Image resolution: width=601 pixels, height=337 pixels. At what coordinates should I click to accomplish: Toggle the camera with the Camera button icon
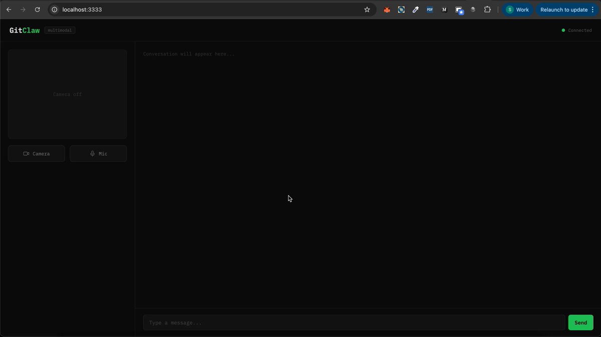pos(25,153)
